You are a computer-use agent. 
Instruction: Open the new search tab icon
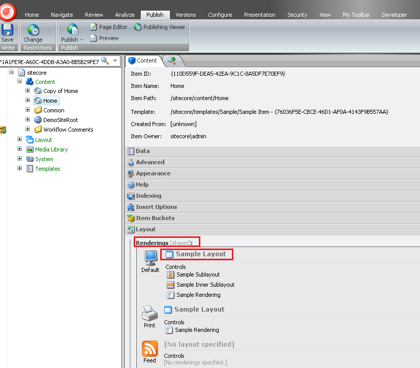(172, 60)
